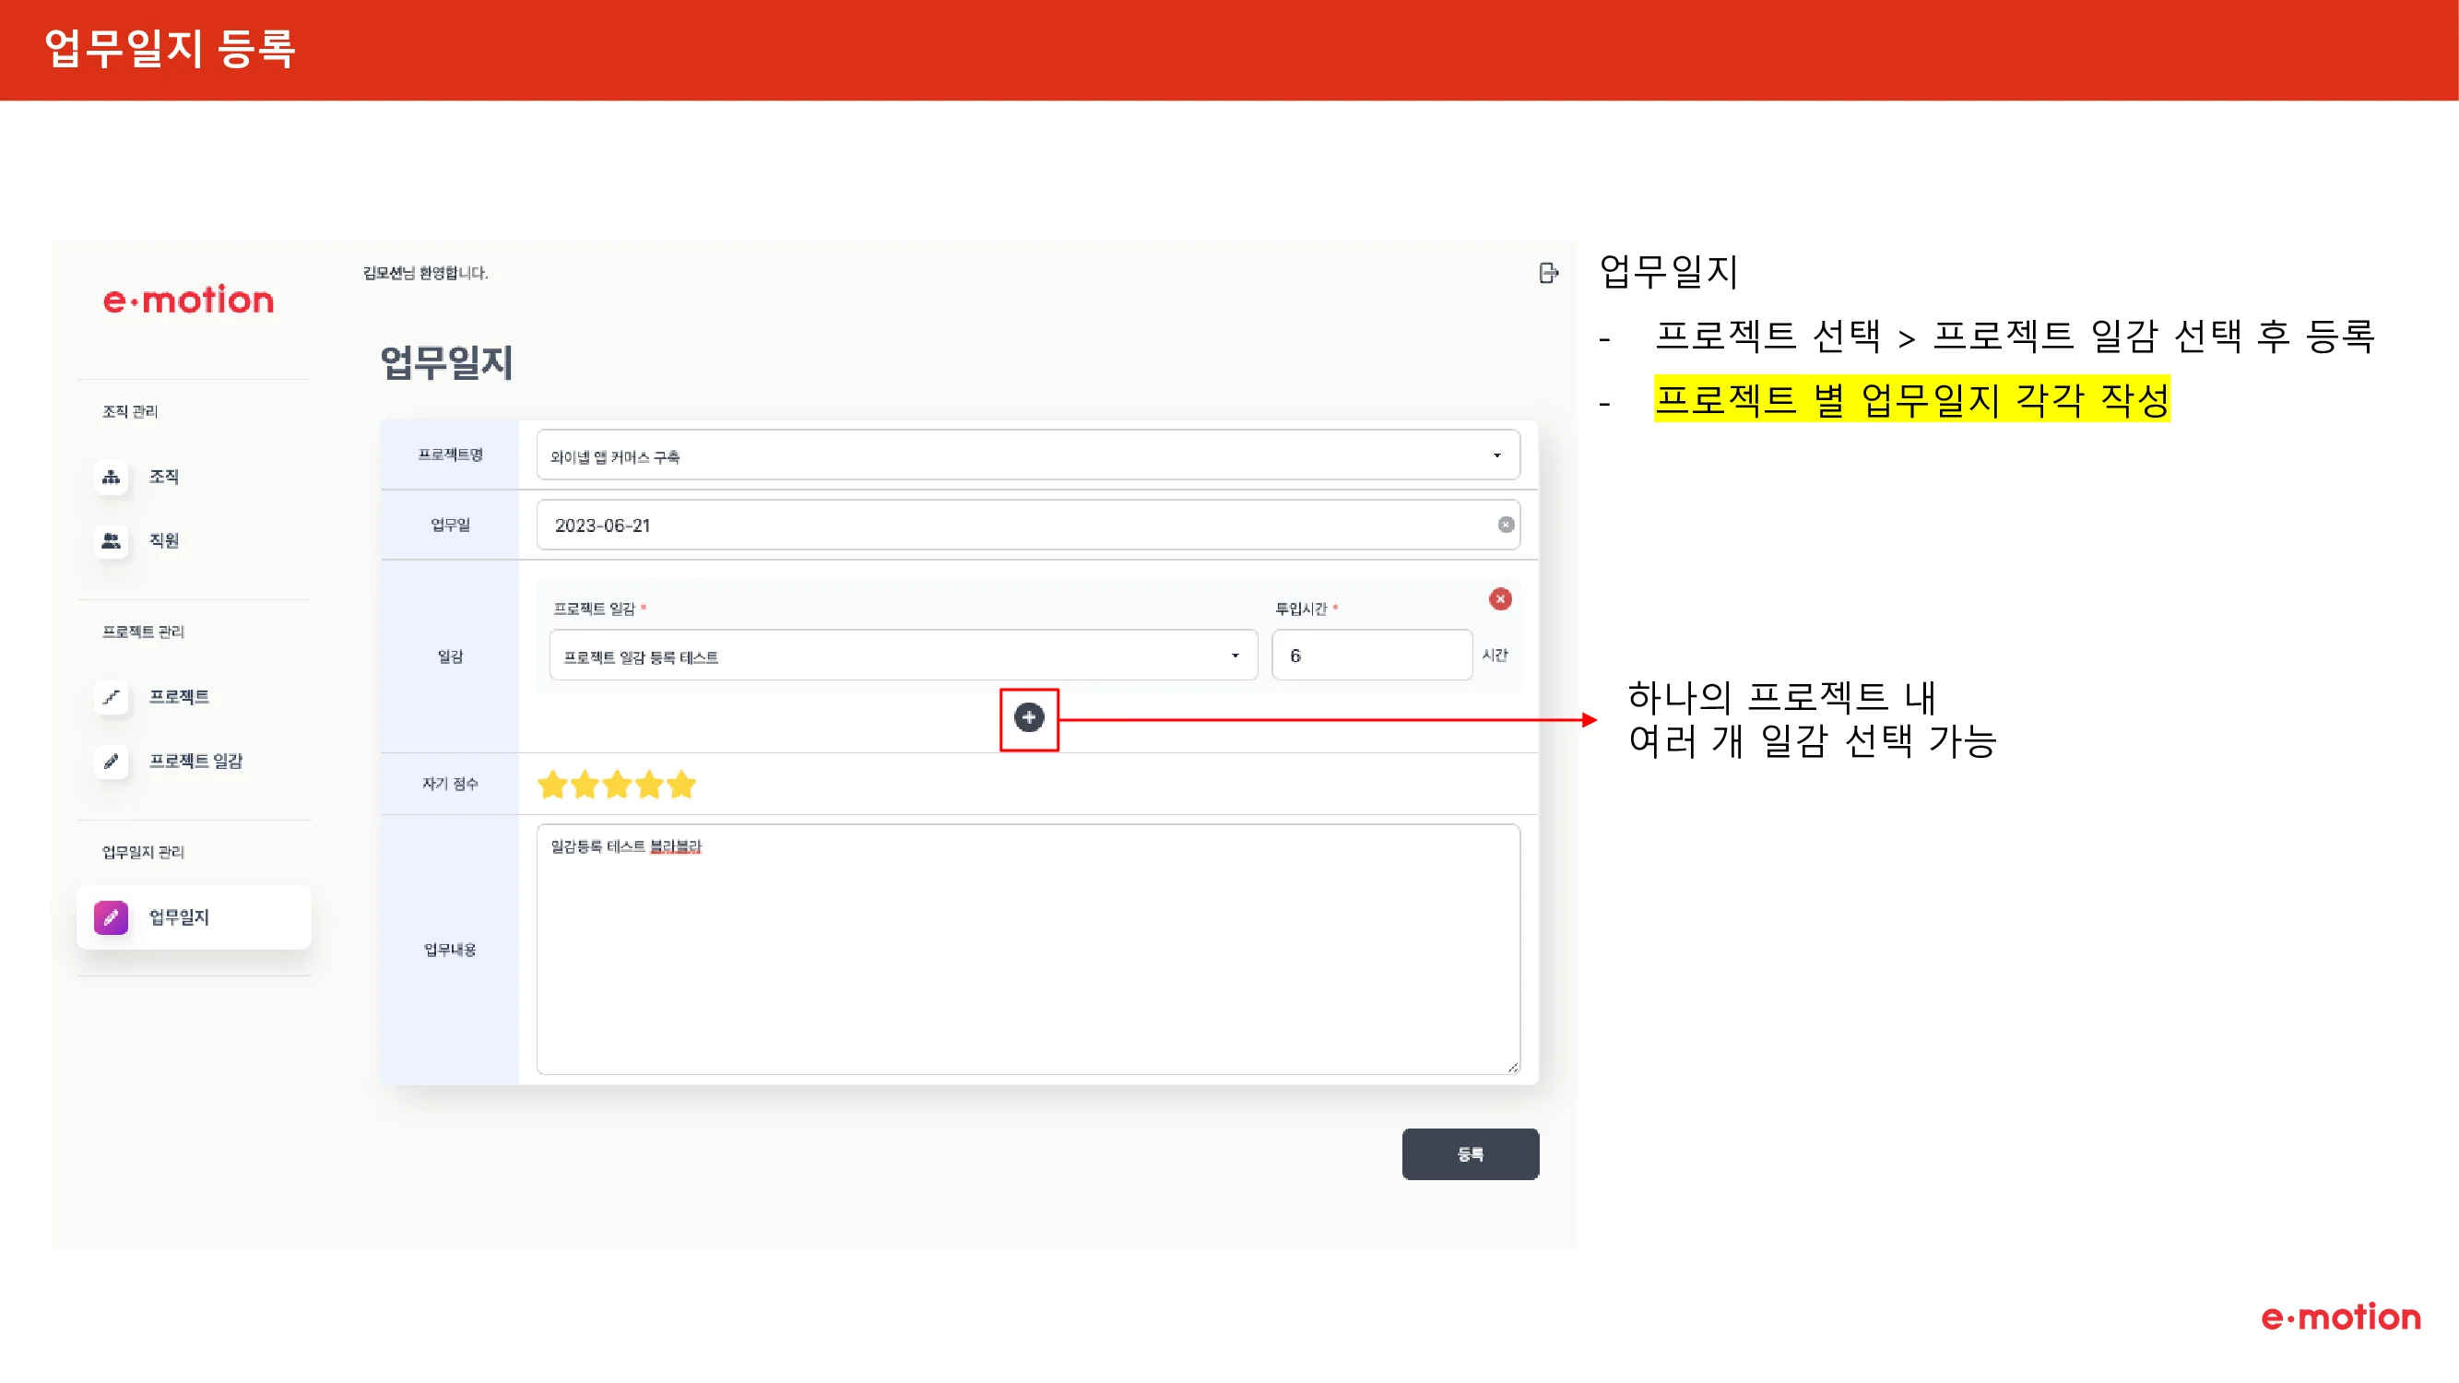Screen dimensions: 2459x1383
Task: Open 프로젝트 via its sidebar icon
Action: pos(112,697)
